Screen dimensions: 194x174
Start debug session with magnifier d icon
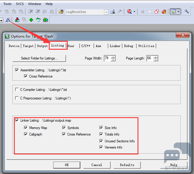click(129, 12)
